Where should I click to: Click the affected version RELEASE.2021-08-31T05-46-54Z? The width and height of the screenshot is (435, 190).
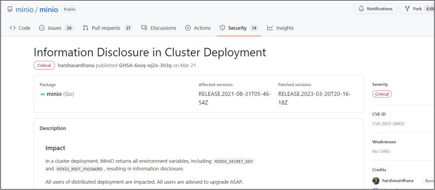click(x=235, y=98)
